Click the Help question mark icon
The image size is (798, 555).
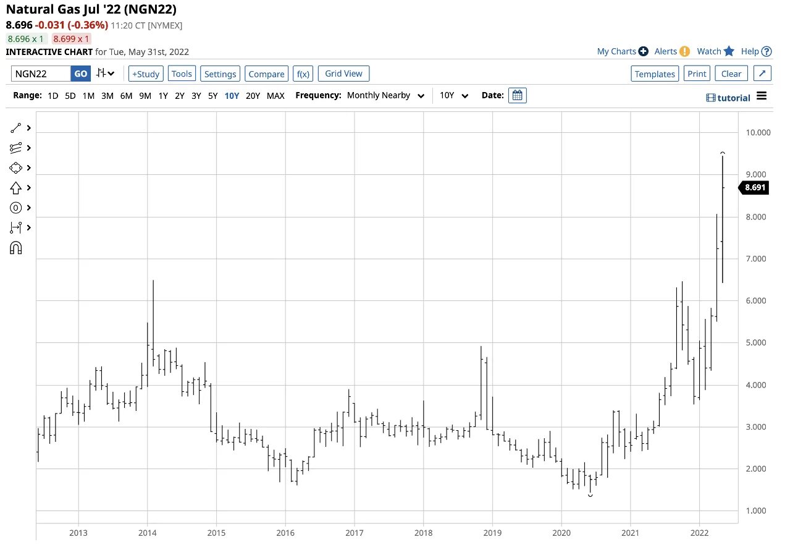[x=766, y=51]
